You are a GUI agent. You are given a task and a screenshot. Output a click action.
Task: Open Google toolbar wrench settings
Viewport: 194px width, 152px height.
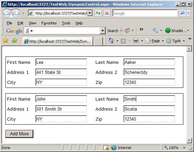click(155, 30)
